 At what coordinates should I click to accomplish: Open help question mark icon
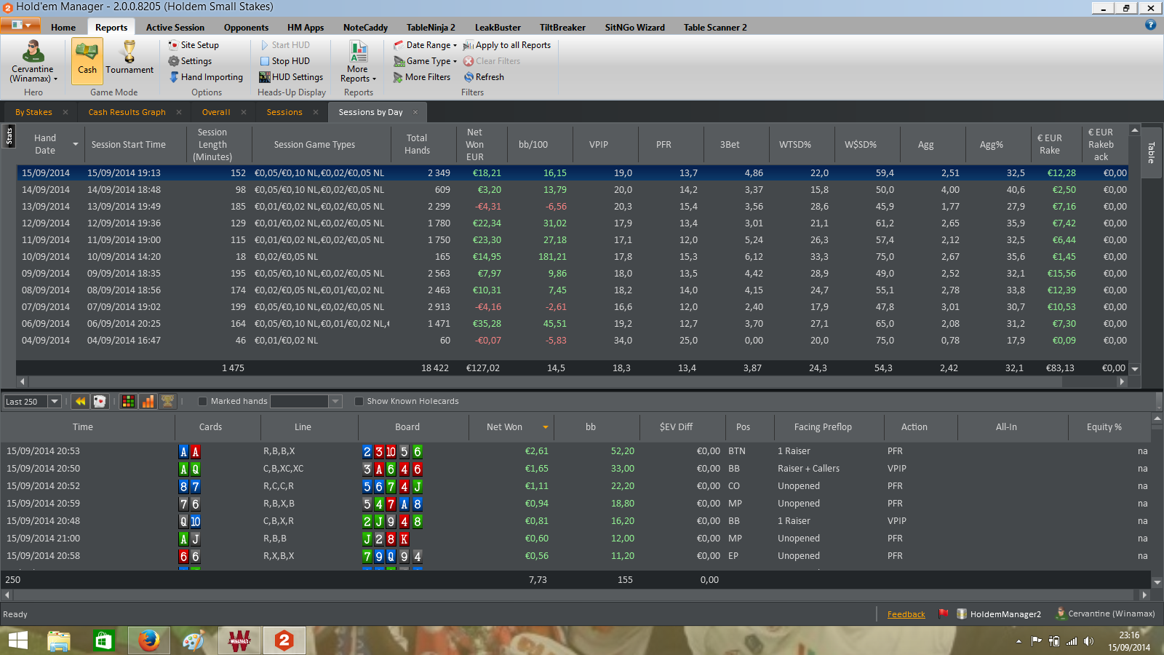1150,25
